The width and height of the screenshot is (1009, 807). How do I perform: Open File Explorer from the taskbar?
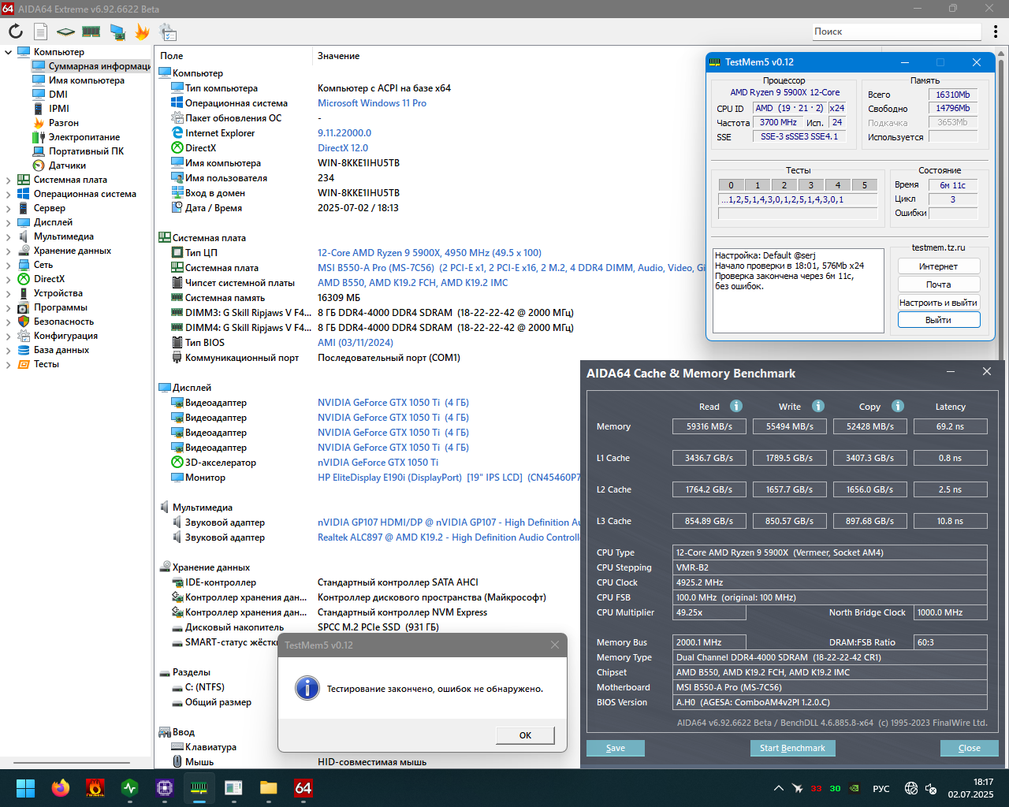tap(269, 787)
